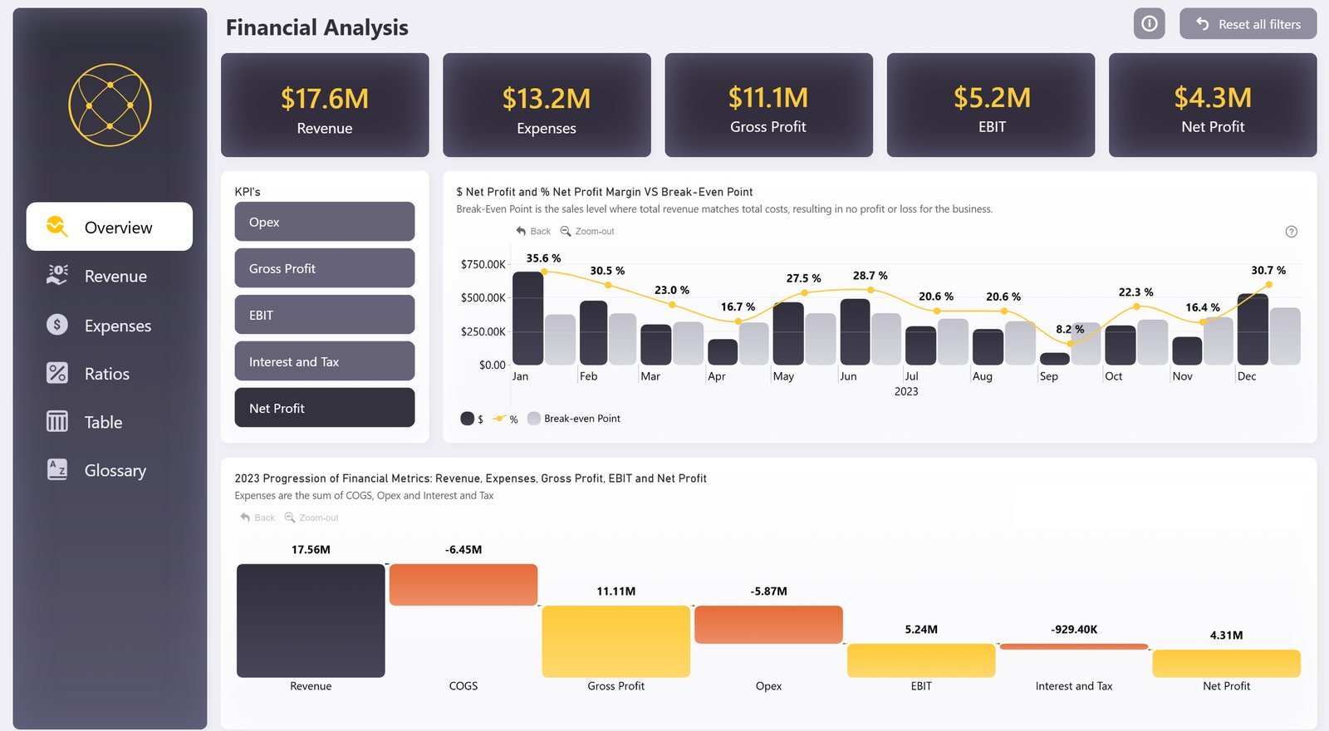This screenshot has width=1329, height=731.
Task: Click the Financial Analysis title
Action: pyautogui.click(x=317, y=27)
